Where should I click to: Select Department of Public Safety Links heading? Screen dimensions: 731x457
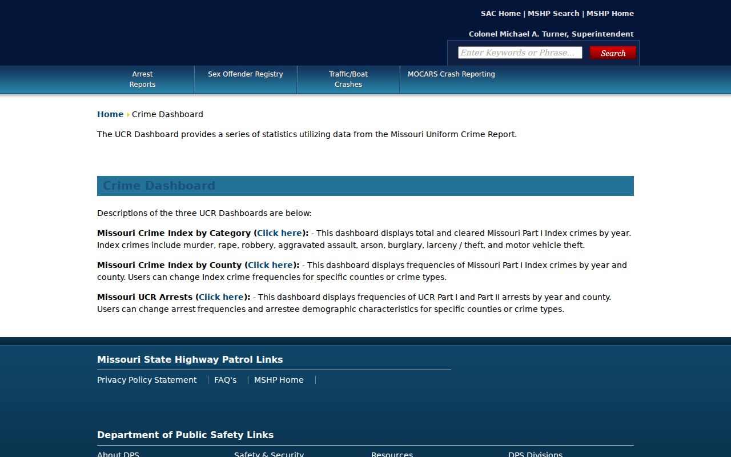[185, 435]
